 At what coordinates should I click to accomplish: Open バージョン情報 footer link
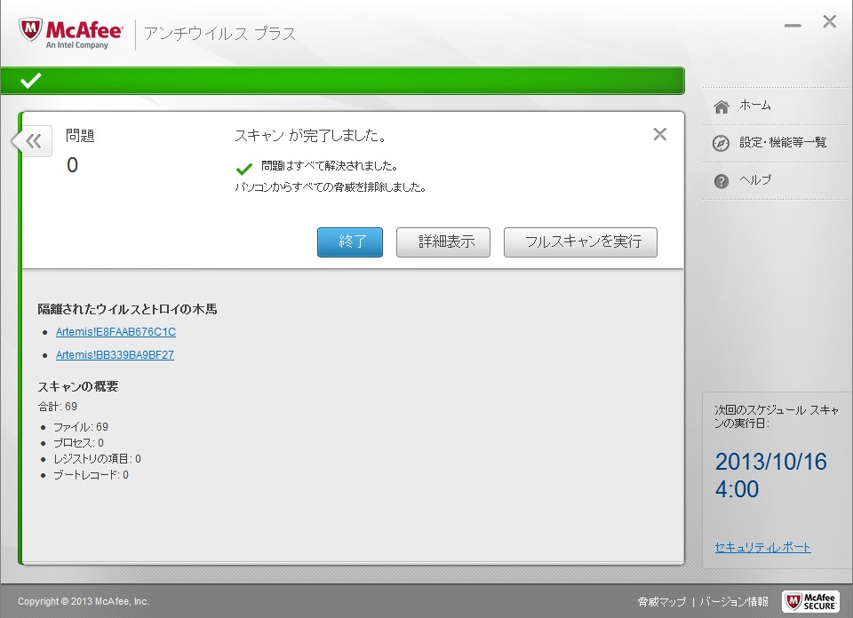[734, 602]
